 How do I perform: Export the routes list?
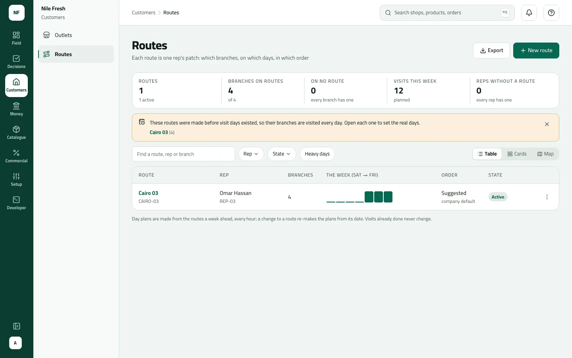491,51
